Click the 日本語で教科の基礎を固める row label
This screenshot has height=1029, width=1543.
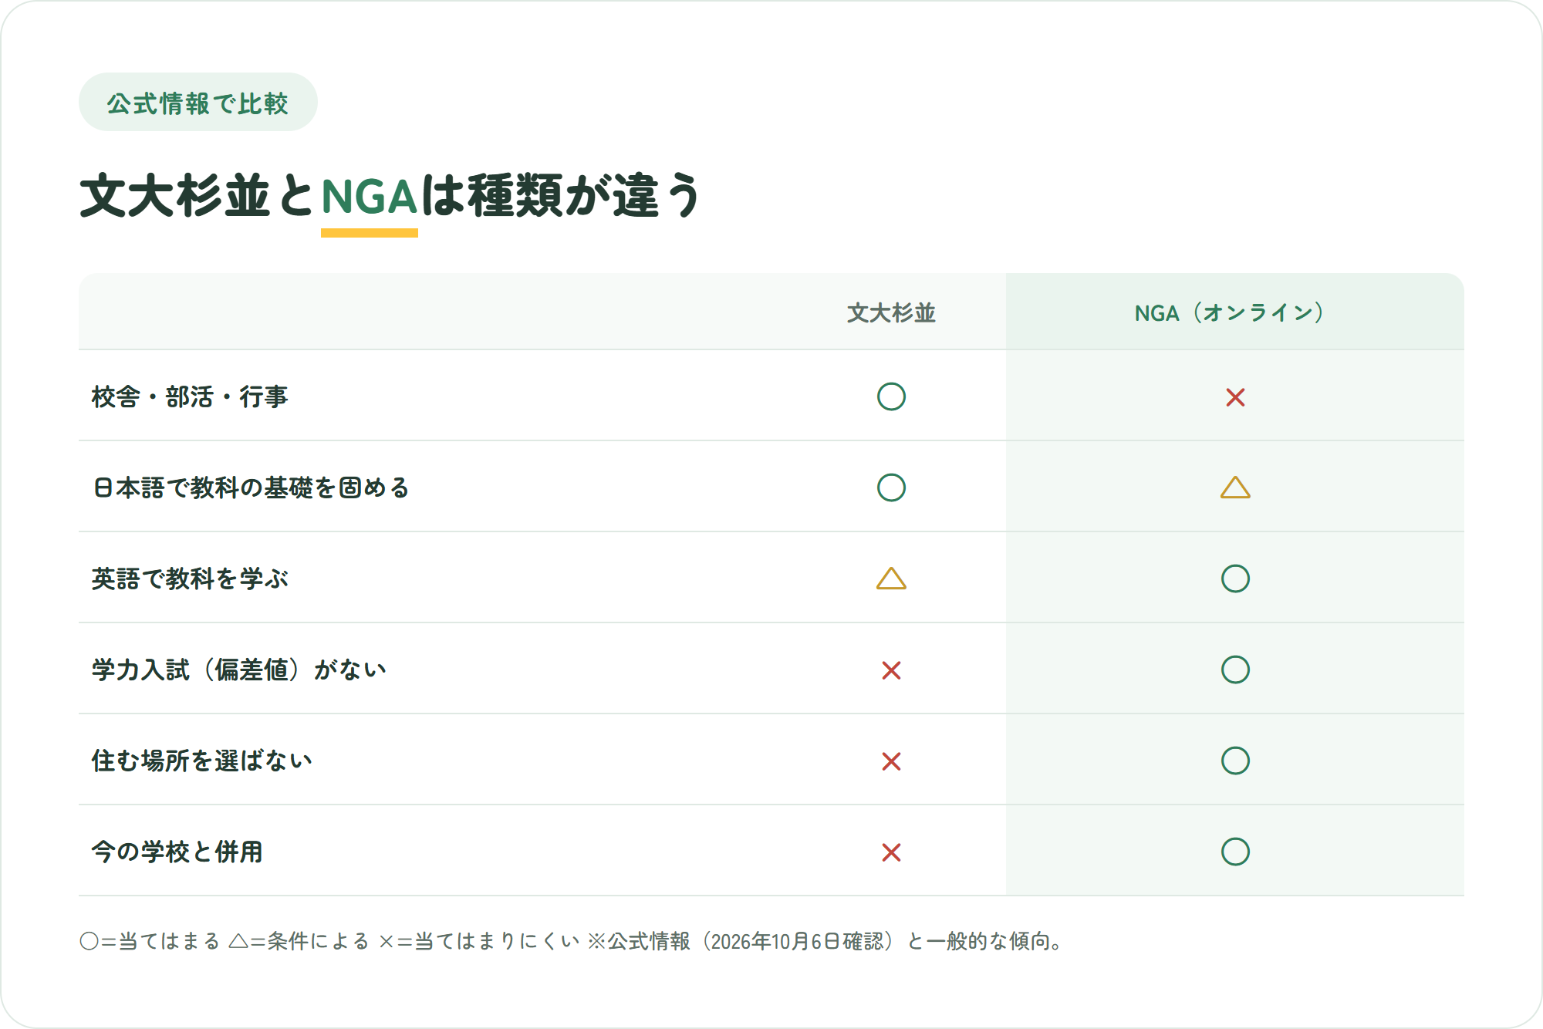pyautogui.click(x=251, y=488)
